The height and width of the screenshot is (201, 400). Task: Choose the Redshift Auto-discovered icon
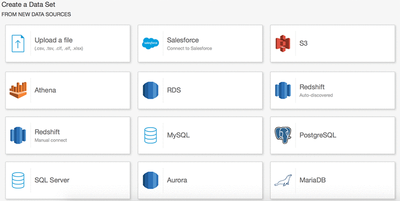coord(283,90)
